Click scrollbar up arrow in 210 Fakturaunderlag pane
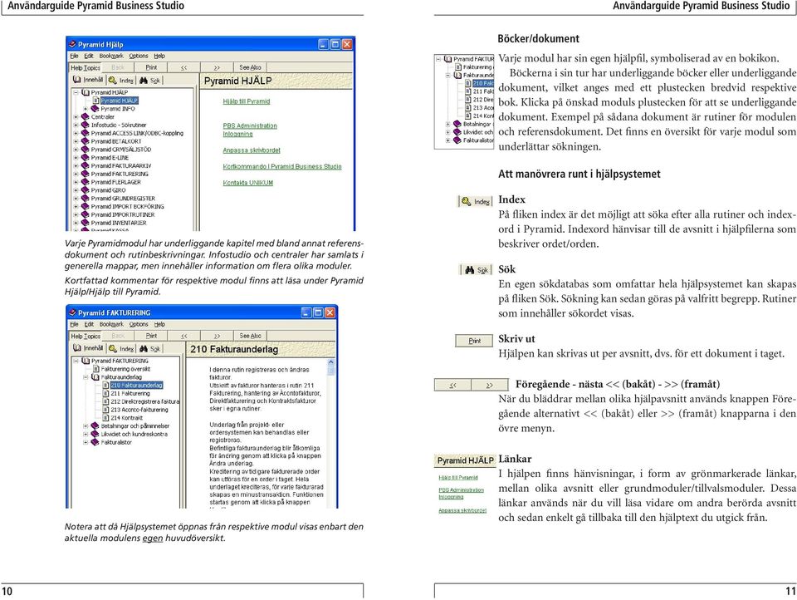 [331, 361]
